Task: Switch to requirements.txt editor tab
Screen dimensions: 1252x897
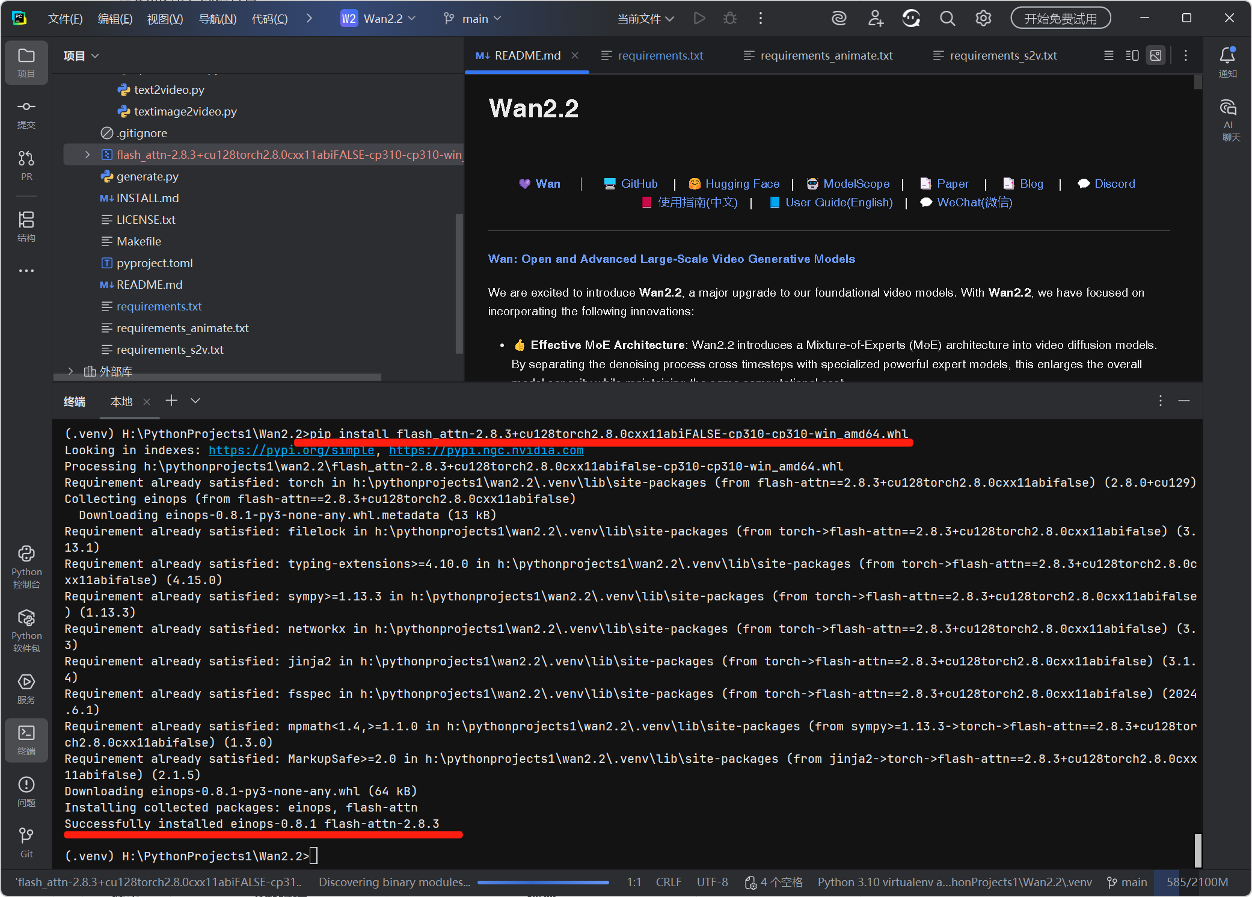Action: (652, 55)
